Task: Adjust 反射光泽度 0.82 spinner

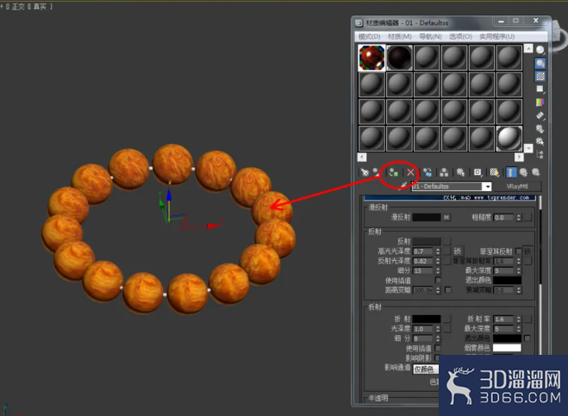Action: coord(438,261)
